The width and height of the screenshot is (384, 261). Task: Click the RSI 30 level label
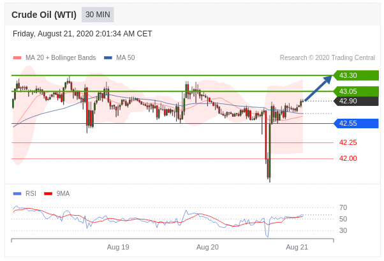click(x=343, y=230)
